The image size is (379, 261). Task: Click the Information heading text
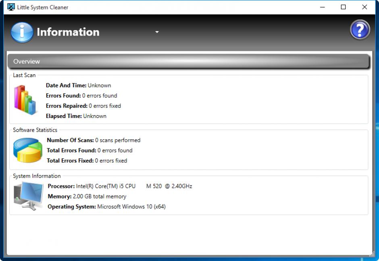coord(68,32)
